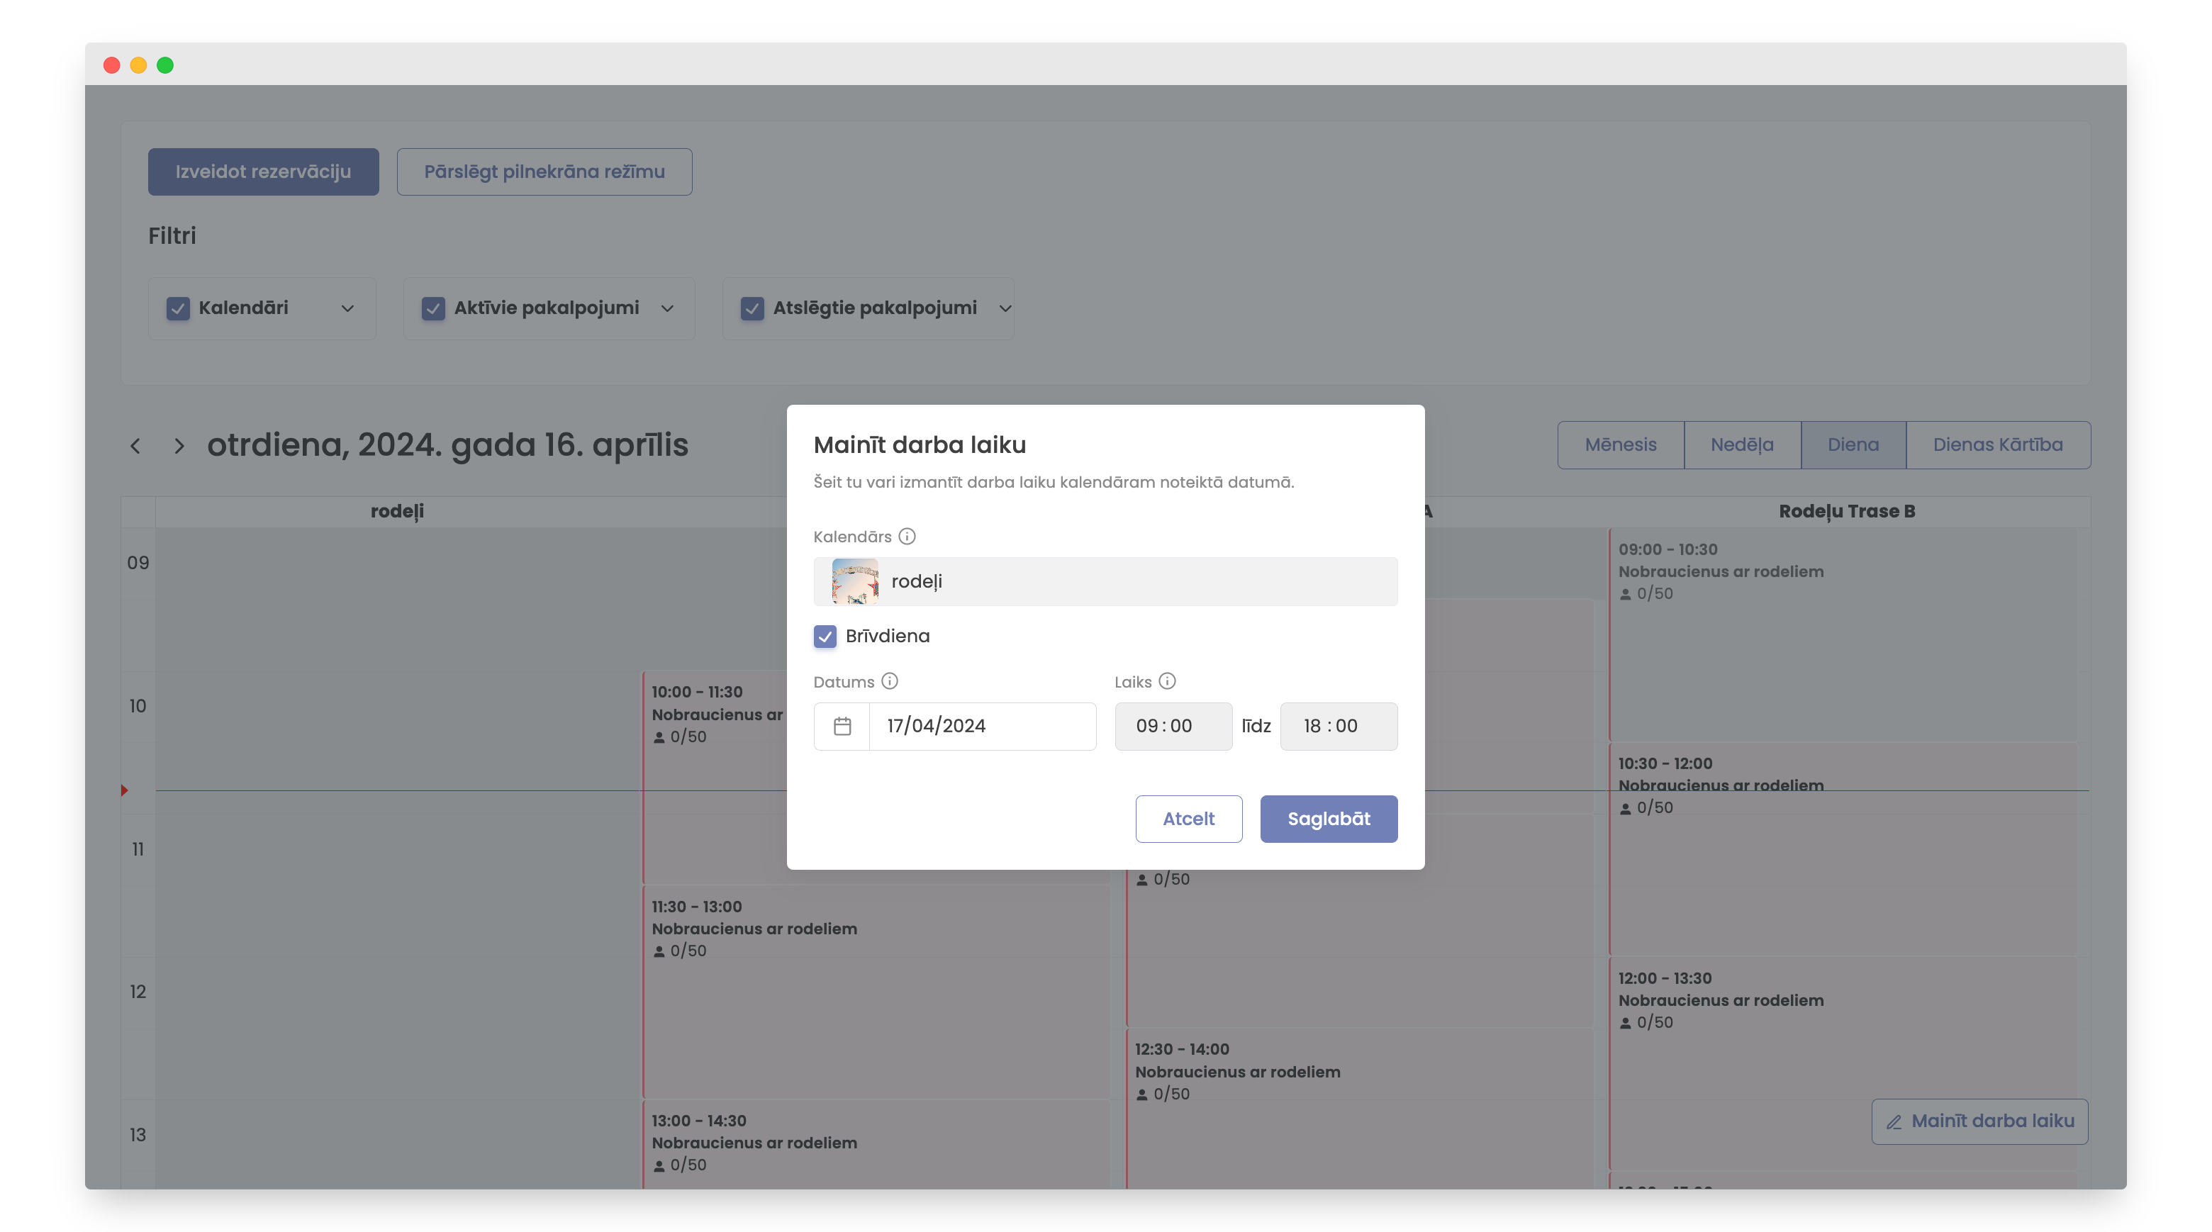Click the Laiks info icon

1166,681
